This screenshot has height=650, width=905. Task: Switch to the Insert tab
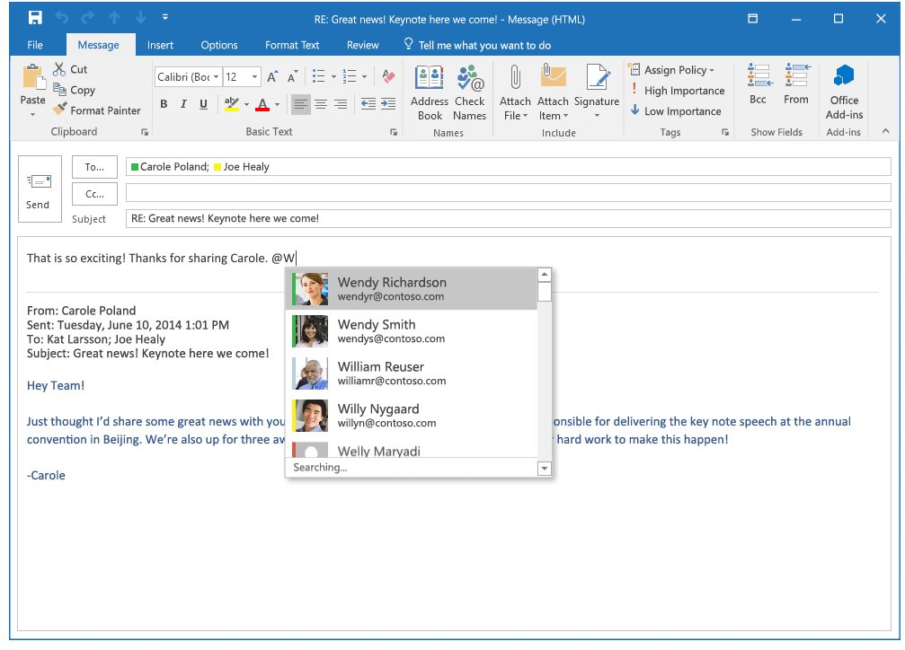pos(160,45)
